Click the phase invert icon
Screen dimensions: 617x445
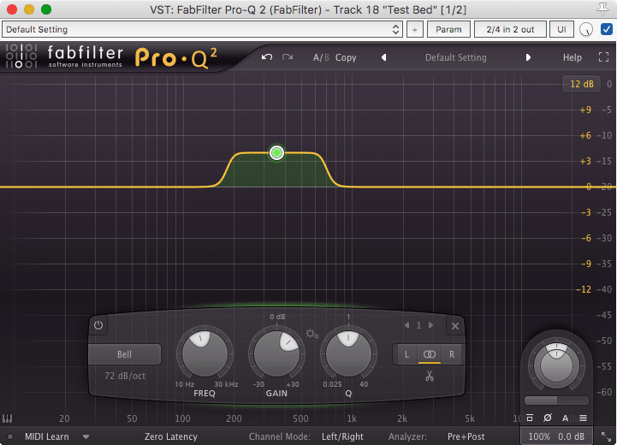tap(548, 418)
